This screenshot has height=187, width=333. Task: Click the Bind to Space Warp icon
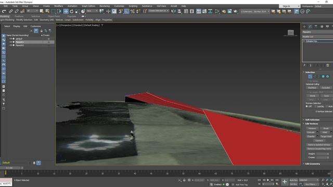(x=22, y=11)
